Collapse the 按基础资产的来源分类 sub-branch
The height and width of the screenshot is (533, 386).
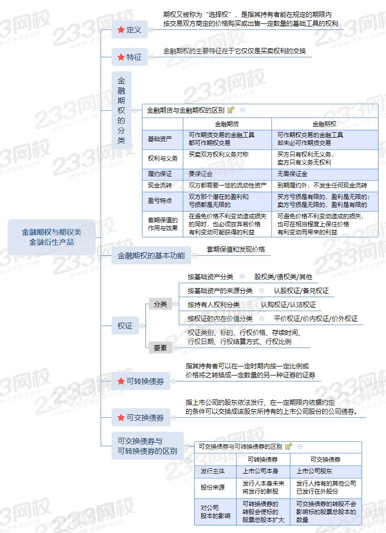point(262,290)
